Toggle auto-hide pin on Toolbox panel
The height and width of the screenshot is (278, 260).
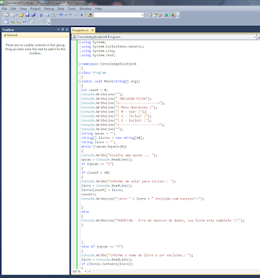pos(62,30)
